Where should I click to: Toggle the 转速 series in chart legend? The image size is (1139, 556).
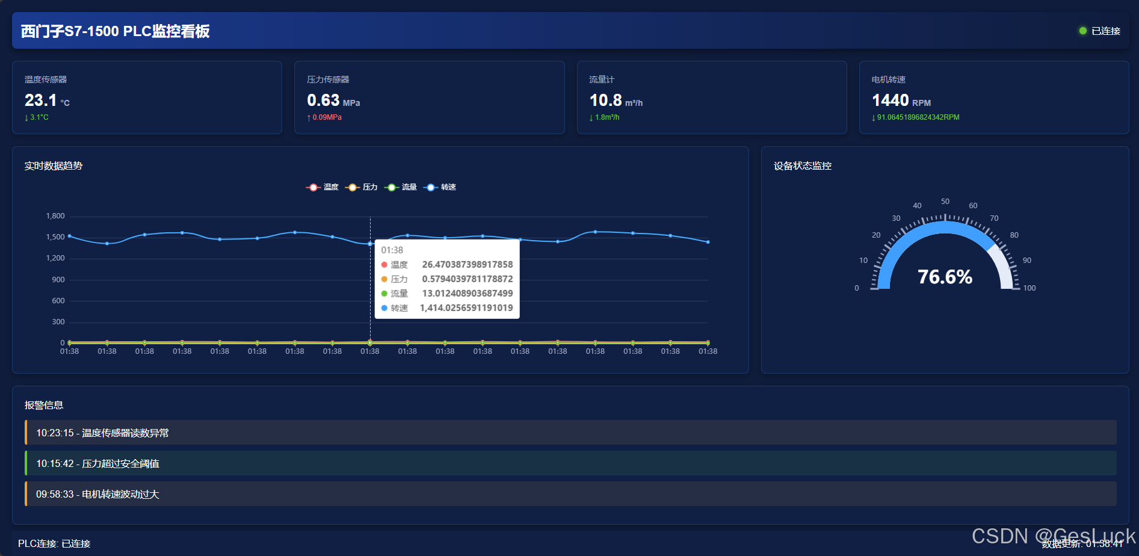pyautogui.click(x=440, y=187)
